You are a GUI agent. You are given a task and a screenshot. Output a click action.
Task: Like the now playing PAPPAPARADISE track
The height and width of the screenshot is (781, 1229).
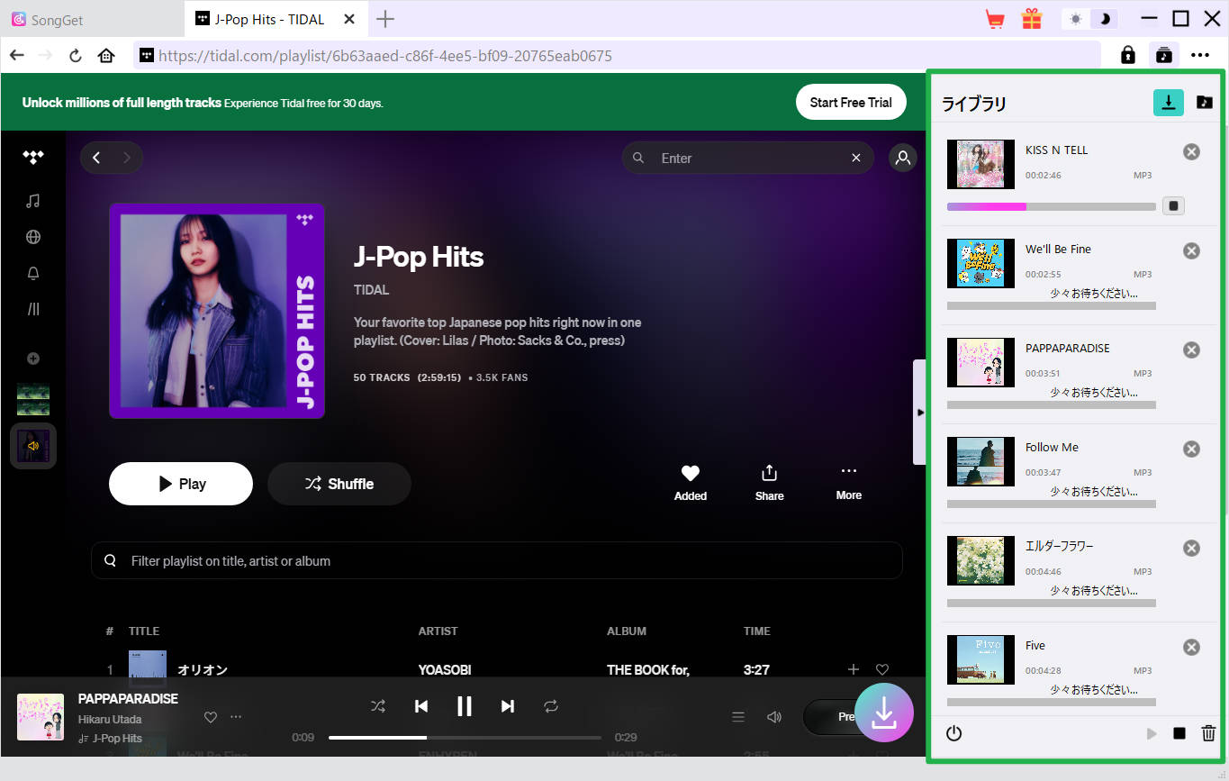point(211,717)
